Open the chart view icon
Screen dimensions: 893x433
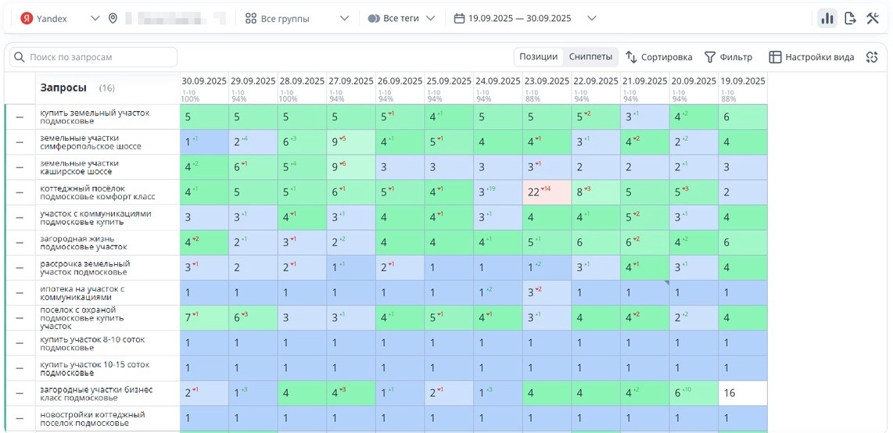pos(827,19)
